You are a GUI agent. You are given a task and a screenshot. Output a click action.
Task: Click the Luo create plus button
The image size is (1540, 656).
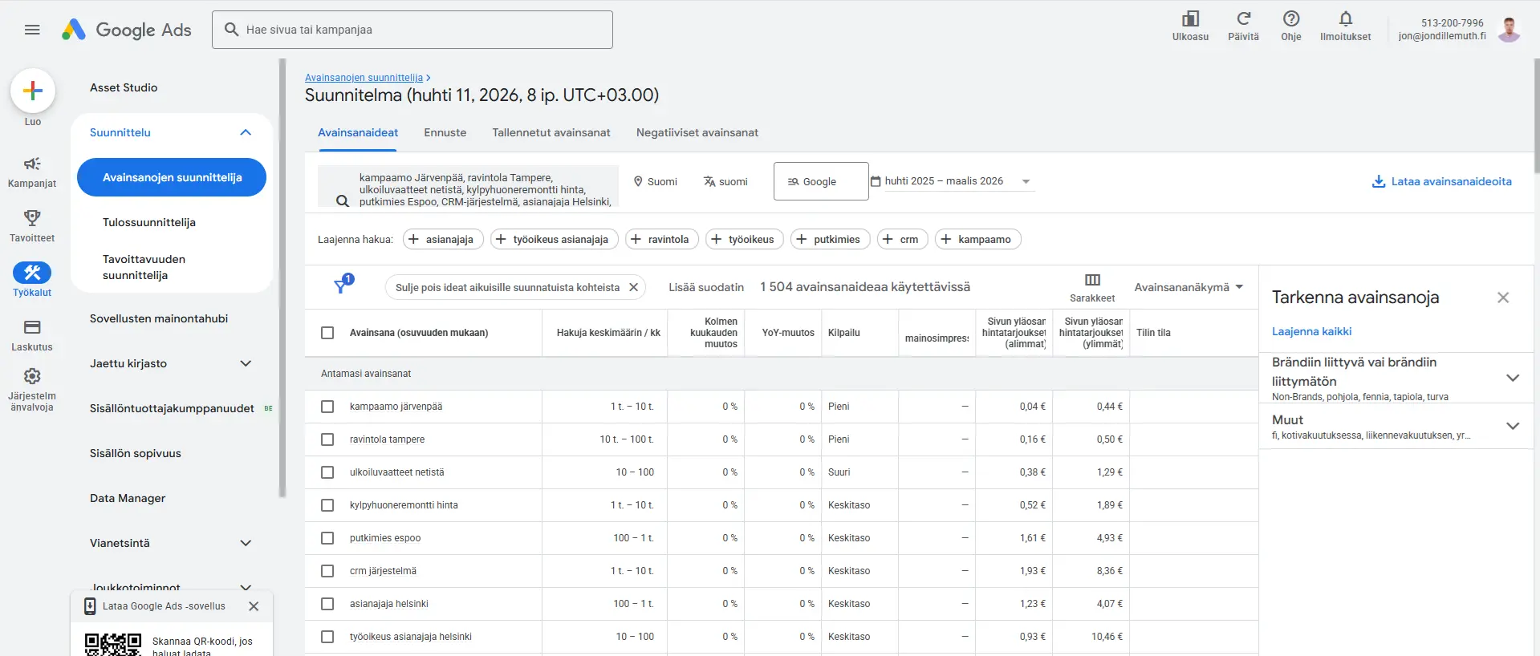pyautogui.click(x=33, y=91)
